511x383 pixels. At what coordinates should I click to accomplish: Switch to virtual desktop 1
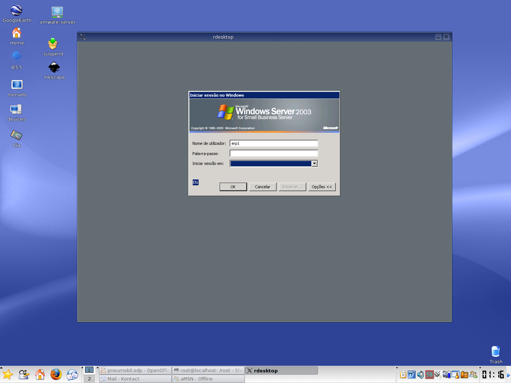click(89, 370)
